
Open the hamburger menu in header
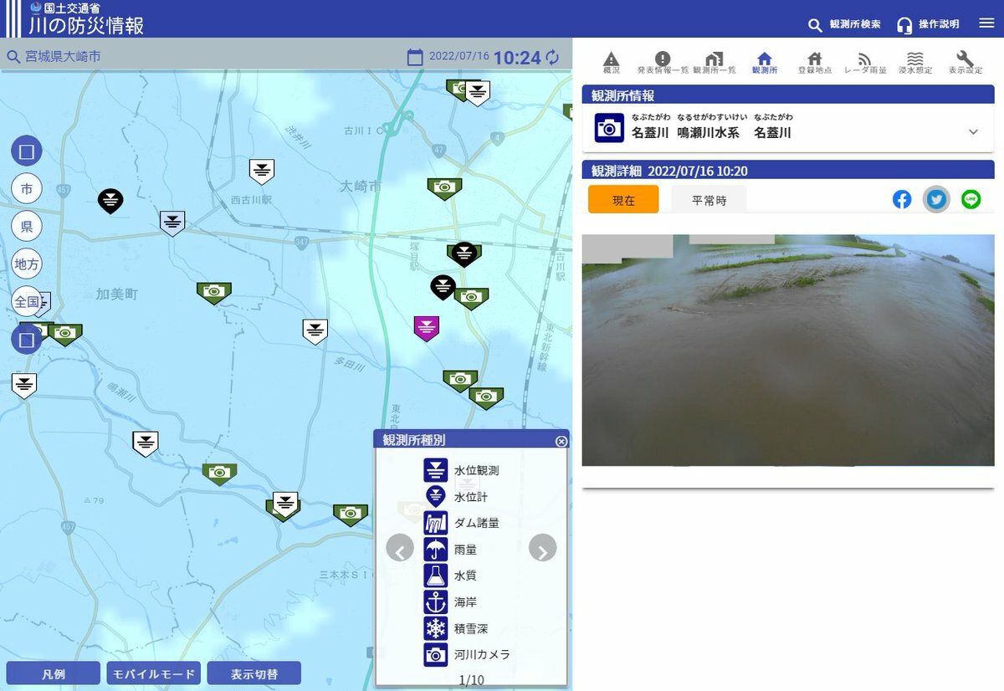(x=986, y=23)
